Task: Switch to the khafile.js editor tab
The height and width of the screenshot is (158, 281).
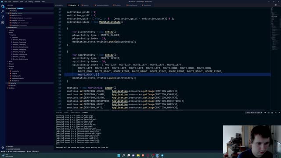Action: click(60, 5)
